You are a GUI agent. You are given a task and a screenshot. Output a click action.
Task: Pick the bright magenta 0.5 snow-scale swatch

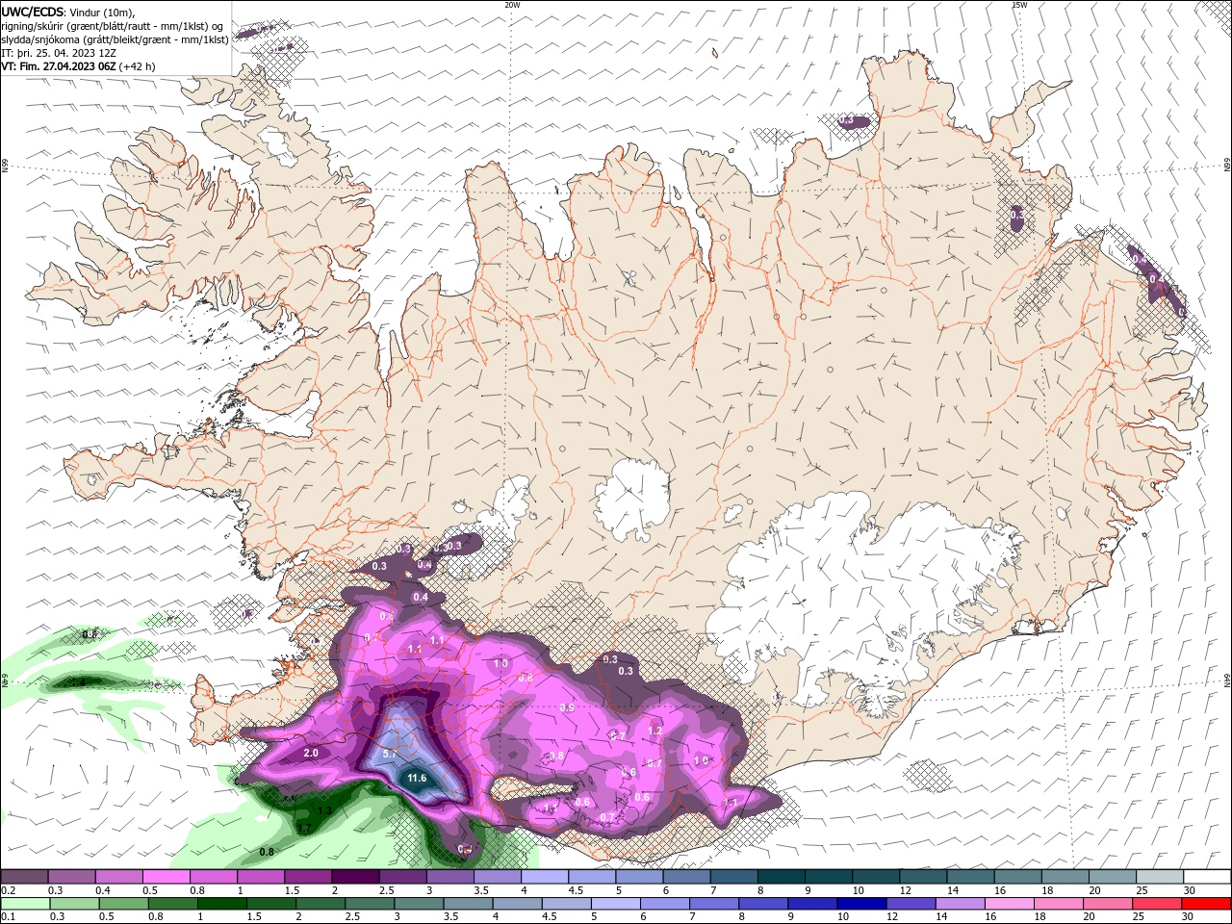167,877
